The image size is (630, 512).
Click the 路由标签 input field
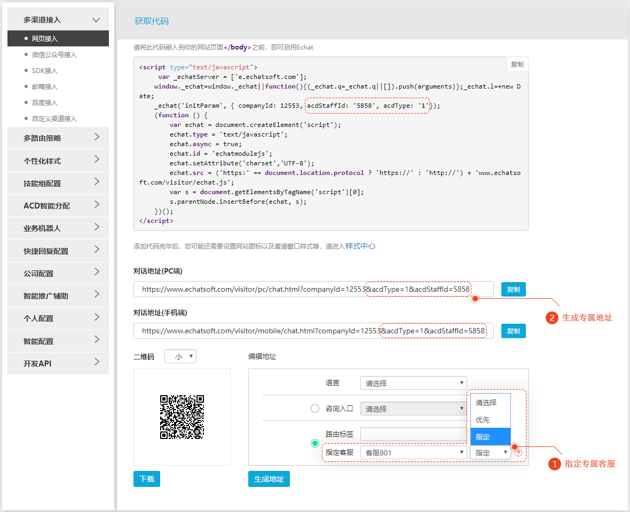pyautogui.click(x=413, y=434)
